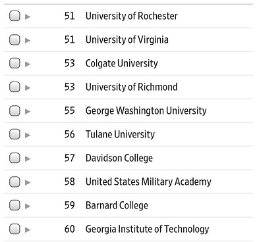Image resolution: width=257 pixels, height=242 pixels.
Task: Check the University of Rochester checkbox
Action: click(14, 16)
